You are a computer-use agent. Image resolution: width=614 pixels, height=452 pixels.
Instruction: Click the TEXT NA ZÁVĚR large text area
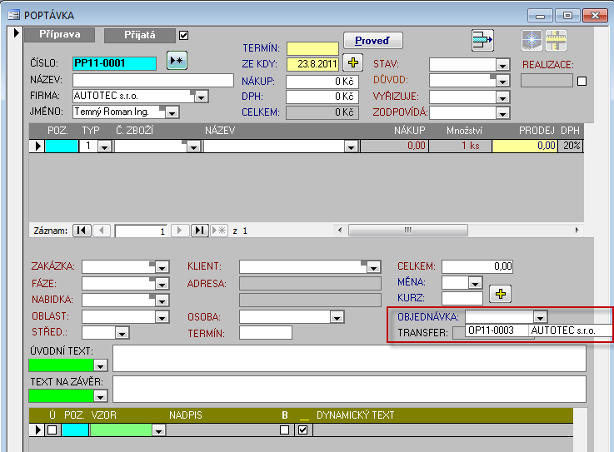(349, 389)
